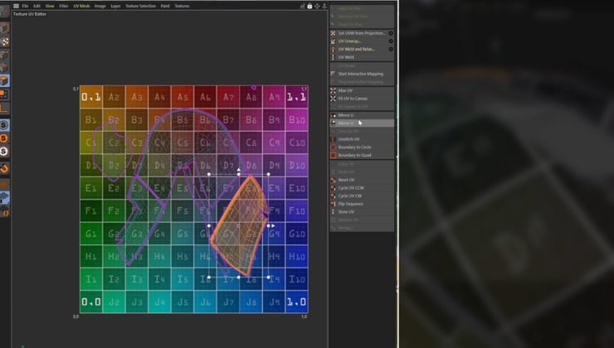
Task: Click the Set UVW from Projection icon
Action: [x=334, y=33]
